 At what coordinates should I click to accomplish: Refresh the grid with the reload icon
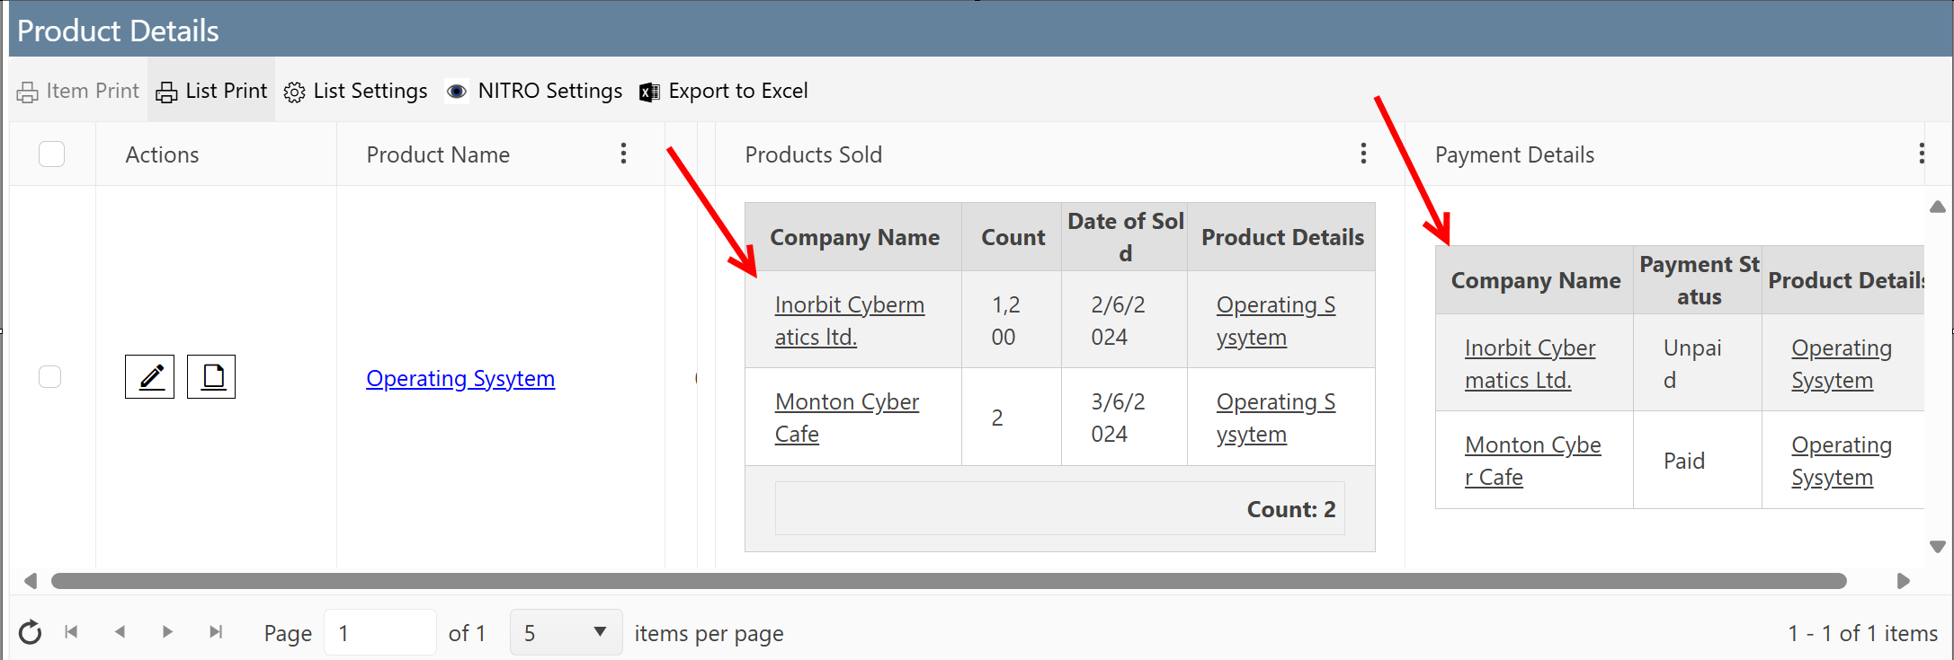30,633
